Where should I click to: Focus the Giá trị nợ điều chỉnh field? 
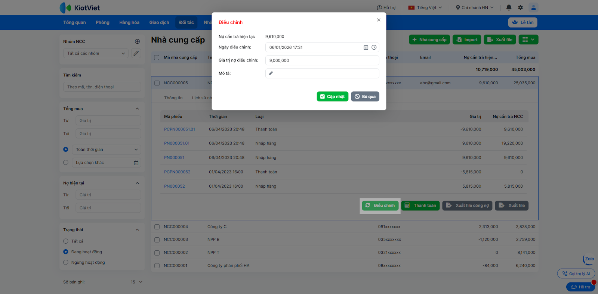click(x=322, y=60)
